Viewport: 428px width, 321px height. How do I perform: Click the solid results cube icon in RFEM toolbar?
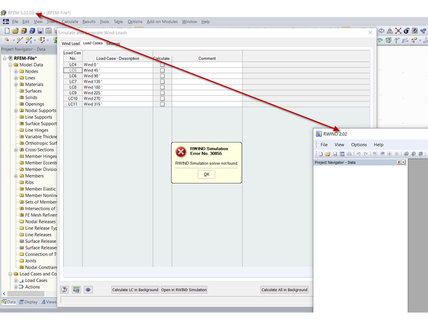tap(389, 41)
